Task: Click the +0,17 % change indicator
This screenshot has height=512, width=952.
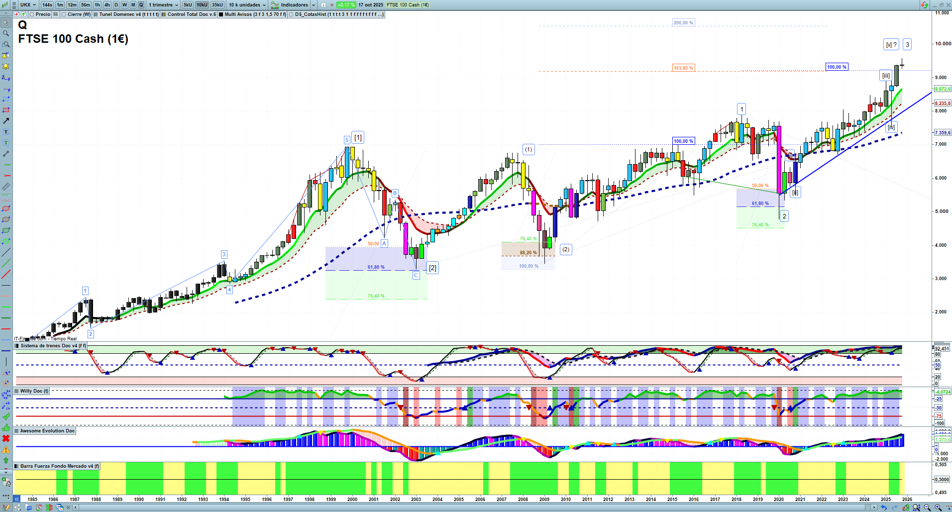Action: pos(346,5)
